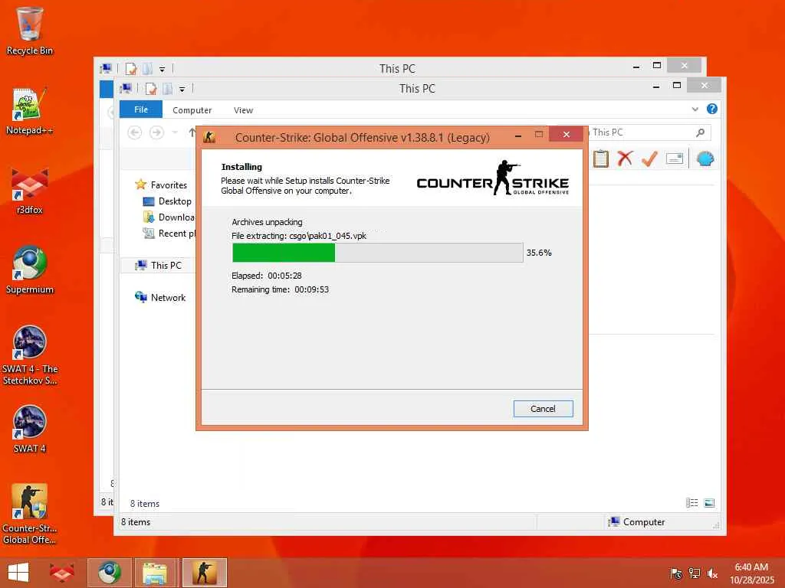The height and width of the screenshot is (588, 785).
Task: Open the network tray icon
Action: (695, 573)
